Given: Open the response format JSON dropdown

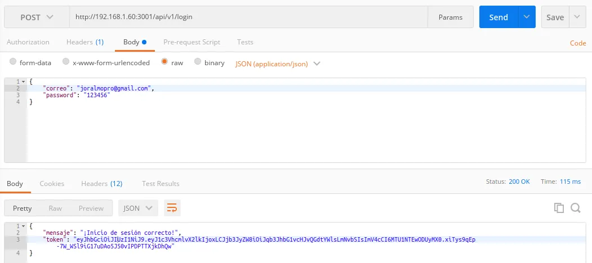Looking at the screenshot, I should (138, 208).
